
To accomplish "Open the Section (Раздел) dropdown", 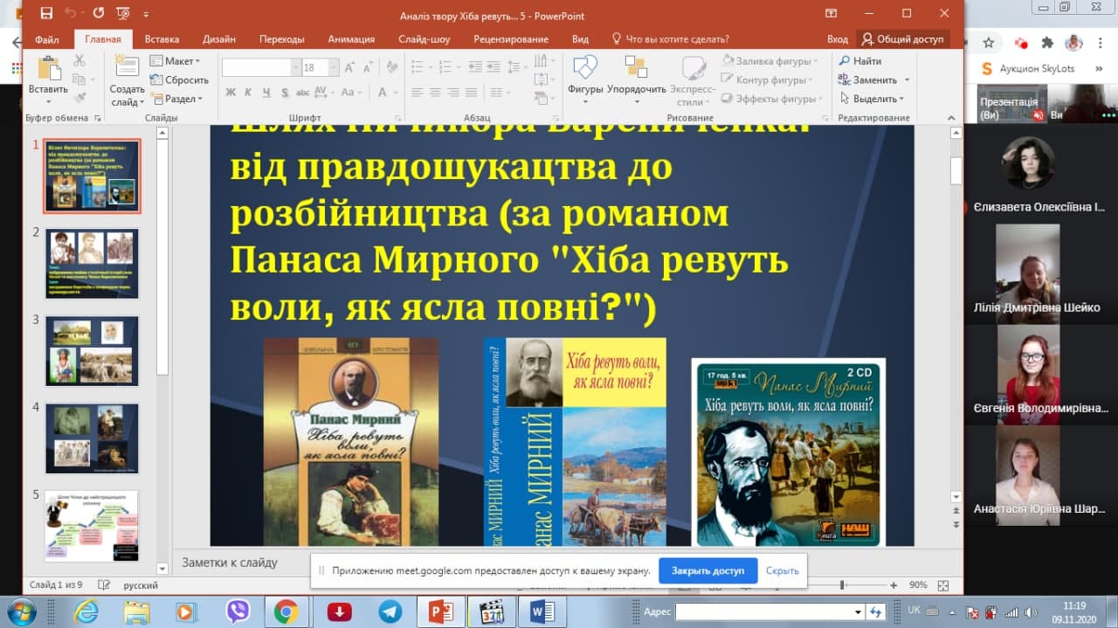I will pos(176,99).
